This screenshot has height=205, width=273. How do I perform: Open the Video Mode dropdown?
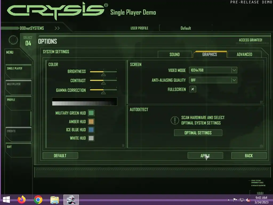tap(213, 70)
